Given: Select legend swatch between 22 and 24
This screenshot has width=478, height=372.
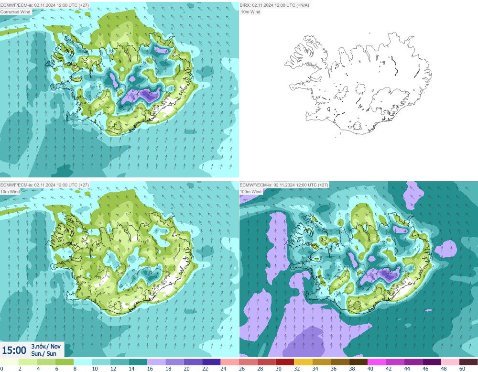Looking at the screenshot, I should click(x=211, y=362).
